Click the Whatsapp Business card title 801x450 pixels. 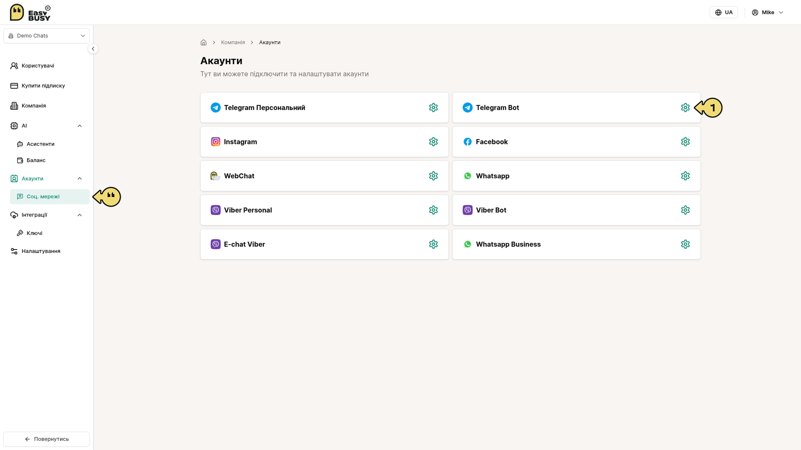tap(508, 244)
